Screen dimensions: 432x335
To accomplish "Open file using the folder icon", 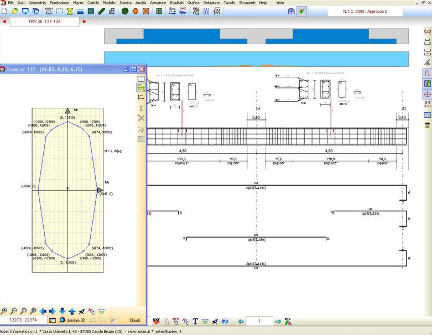I will pyautogui.click(x=15, y=11).
